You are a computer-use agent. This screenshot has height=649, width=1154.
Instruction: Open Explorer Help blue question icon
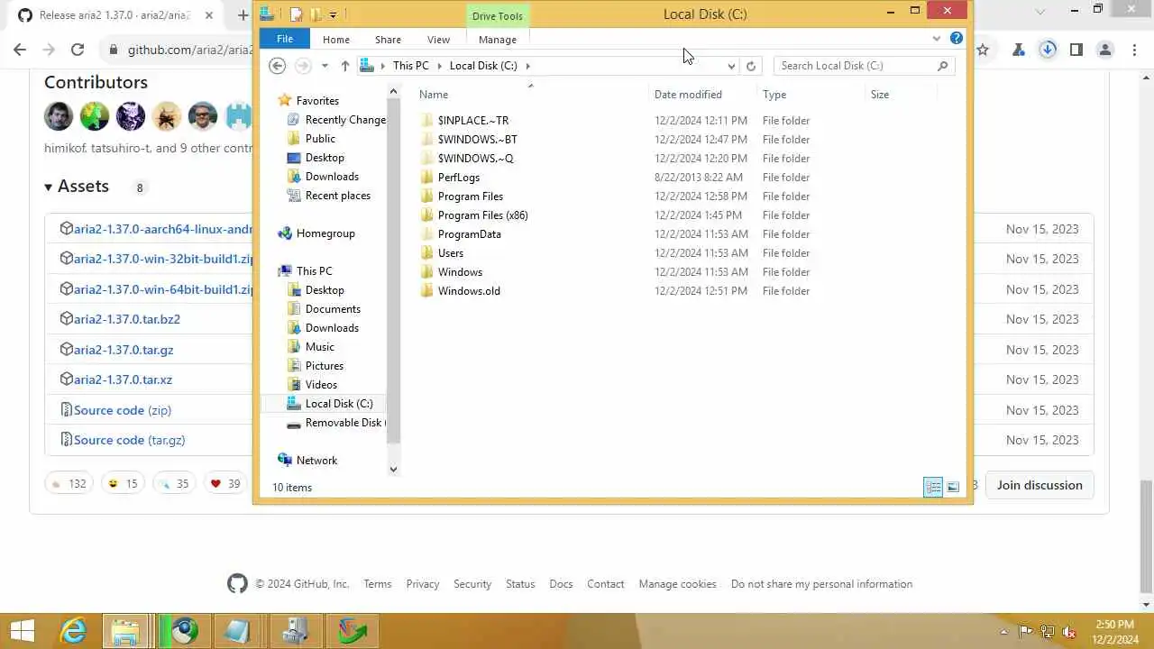pyautogui.click(x=957, y=39)
